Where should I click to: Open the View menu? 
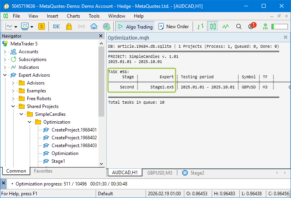(33, 16)
